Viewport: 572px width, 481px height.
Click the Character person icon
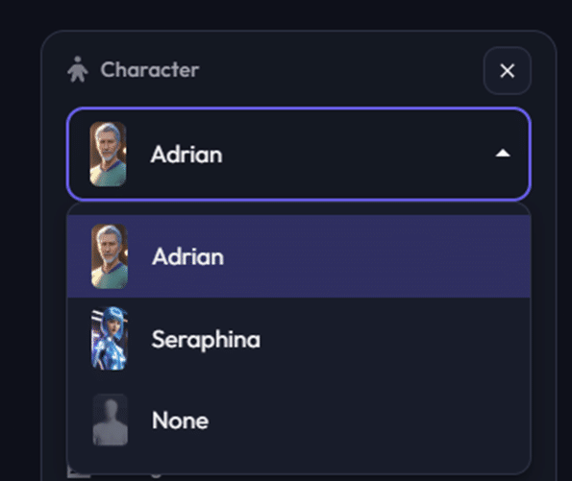pyautogui.click(x=78, y=69)
